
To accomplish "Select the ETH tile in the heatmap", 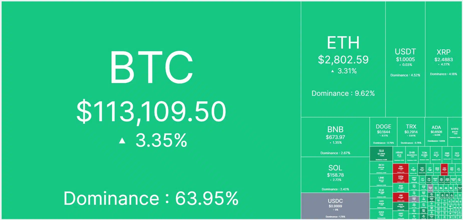I will [343, 59].
